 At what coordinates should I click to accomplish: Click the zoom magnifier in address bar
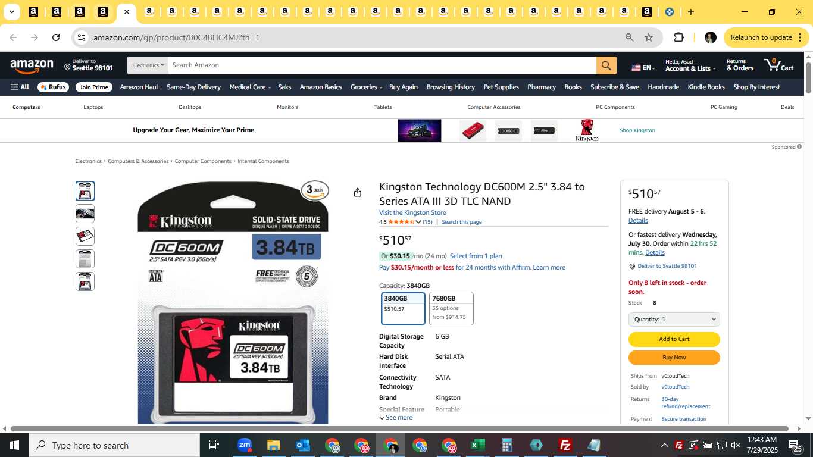point(630,37)
